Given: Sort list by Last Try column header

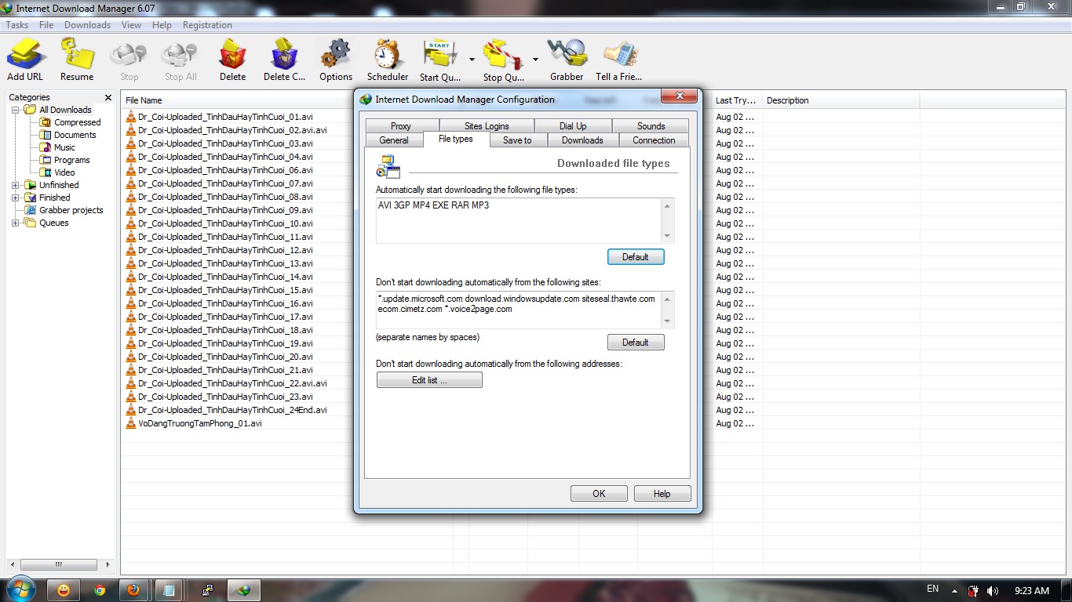Looking at the screenshot, I should [736, 100].
